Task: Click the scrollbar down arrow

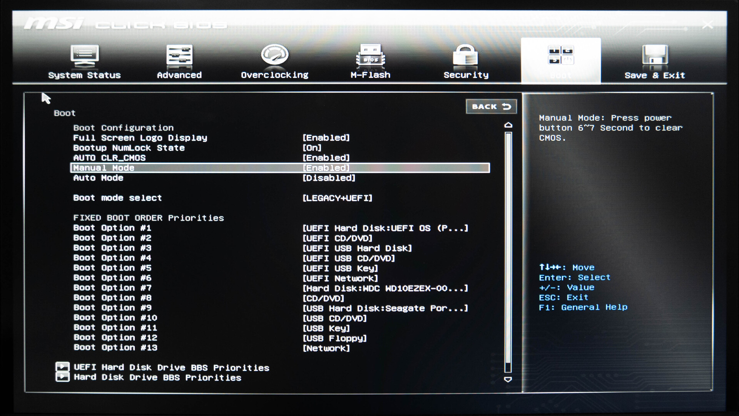Action: (x=508, y=379)
